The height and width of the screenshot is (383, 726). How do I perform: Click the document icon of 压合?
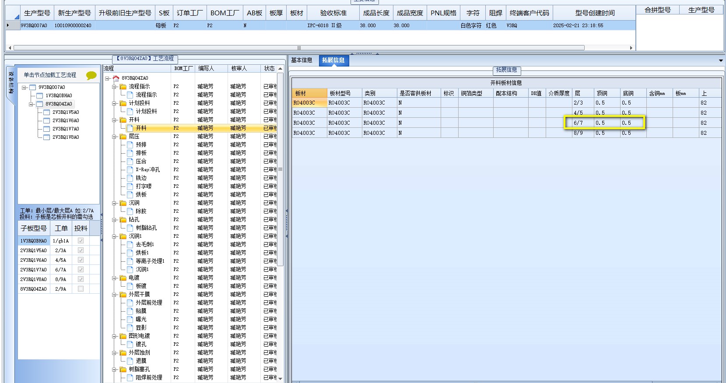[130, 161]
